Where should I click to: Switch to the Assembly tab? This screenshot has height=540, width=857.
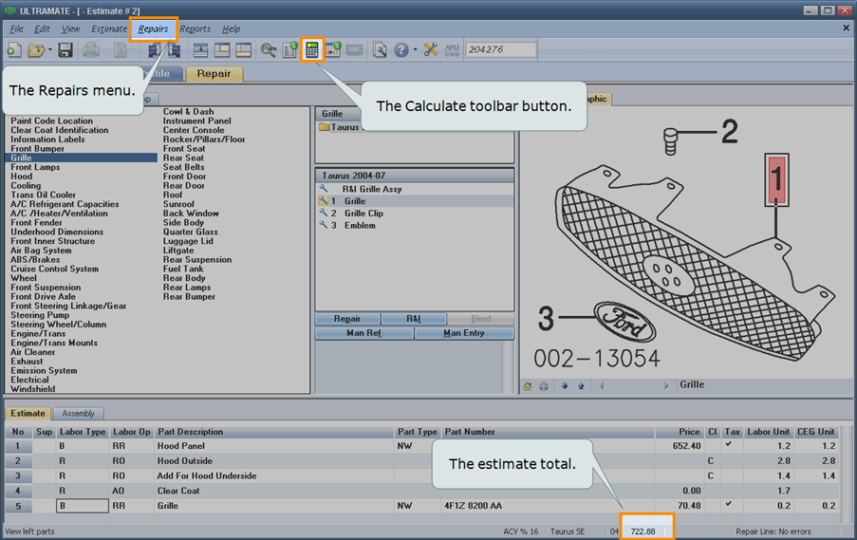pos(78,414)
